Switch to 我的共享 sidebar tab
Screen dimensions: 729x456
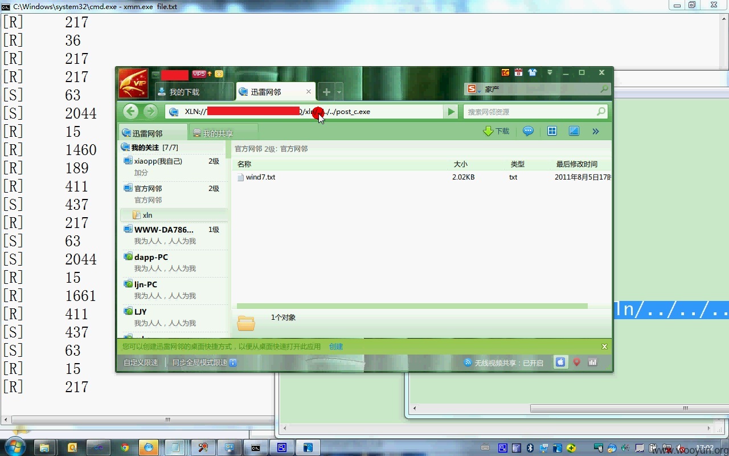click(x=223, y=133)
